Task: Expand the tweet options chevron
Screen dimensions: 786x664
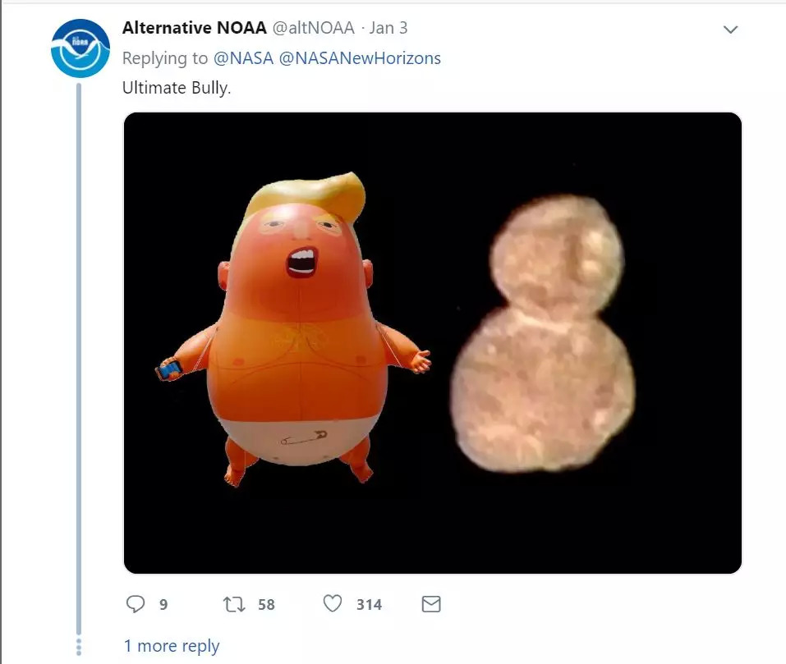Action: 730,30
